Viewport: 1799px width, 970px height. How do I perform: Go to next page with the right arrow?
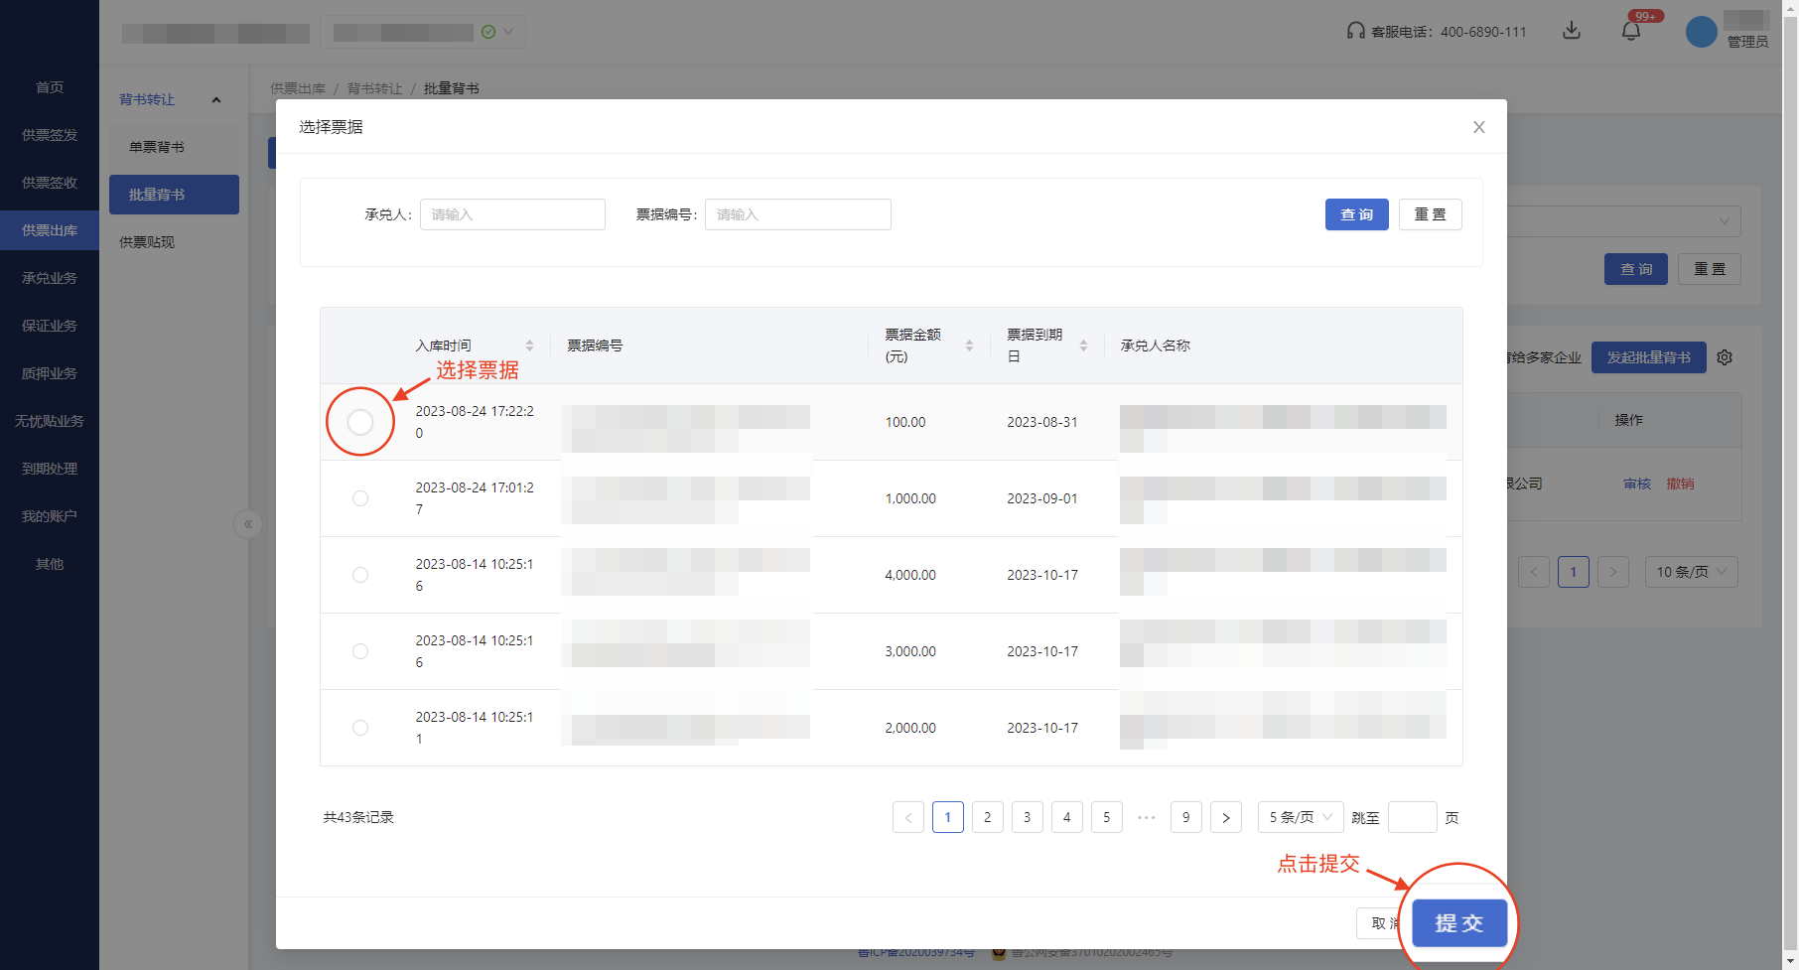[1226, 817]
